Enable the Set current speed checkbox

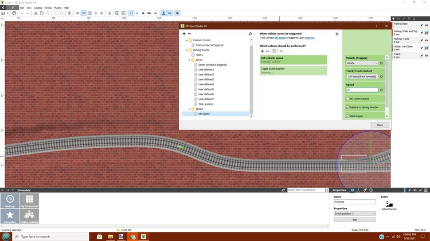coord(347,98)
